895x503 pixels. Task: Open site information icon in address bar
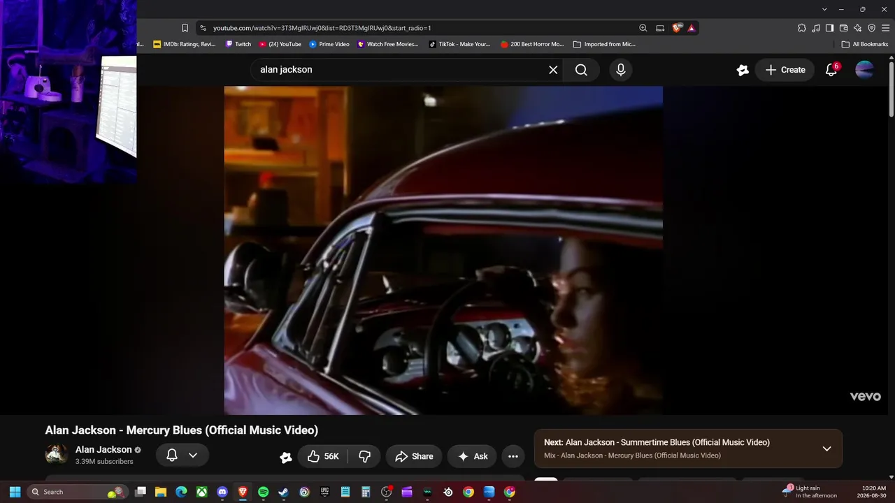(x=203, y=28)
